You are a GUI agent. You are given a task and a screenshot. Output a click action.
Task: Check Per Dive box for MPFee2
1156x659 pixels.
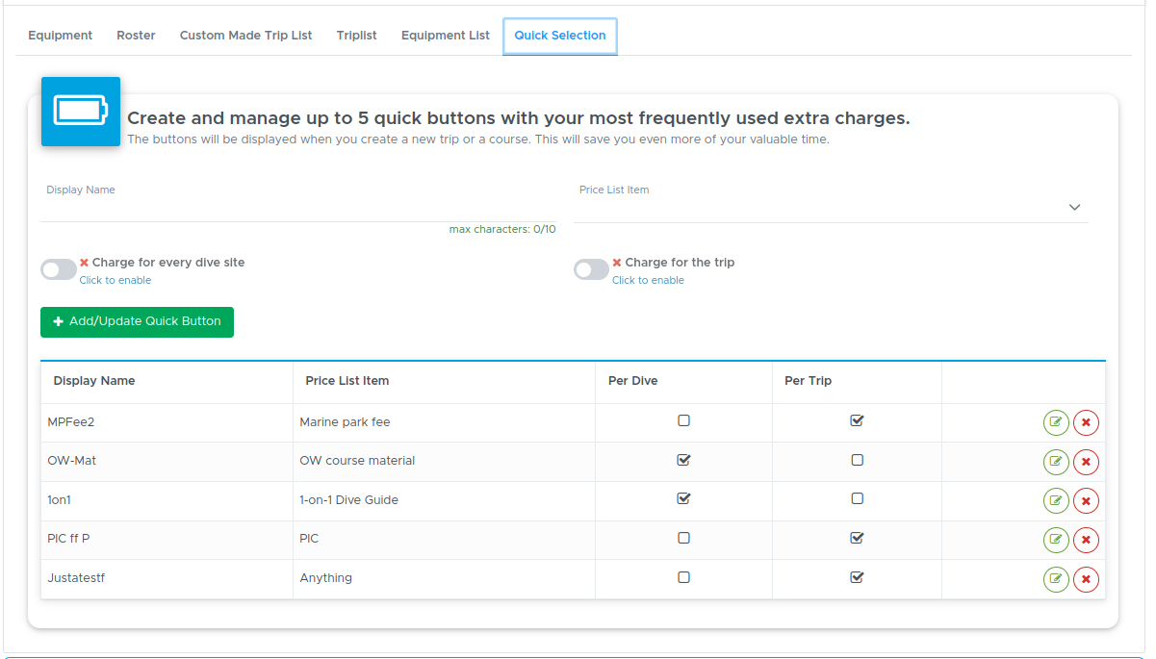pos(683,420)
